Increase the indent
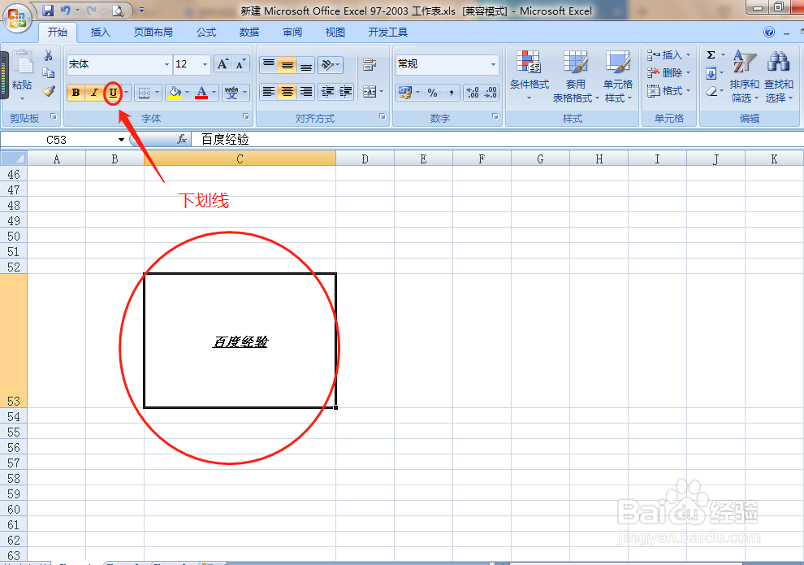Viewport: 804px width, 565px height. (345, 92)
